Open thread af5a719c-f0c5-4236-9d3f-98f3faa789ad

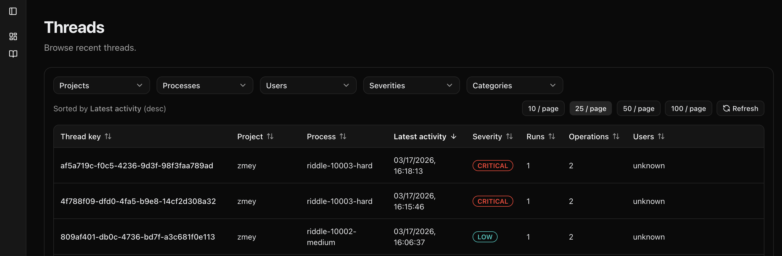pos(137,166)
